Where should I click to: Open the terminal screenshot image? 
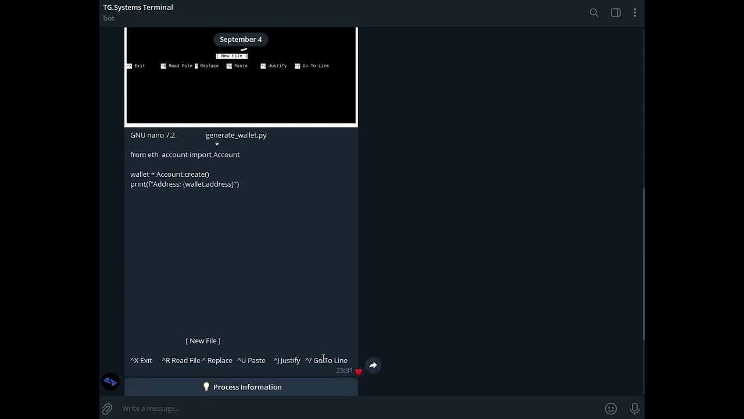click(241, 76)
